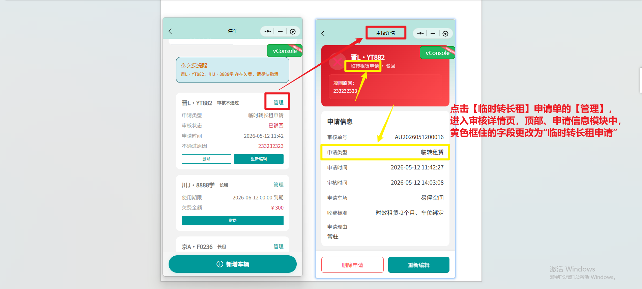The image size is (642, 289).
Task: Minimize the 停车 mini program
Action: coord(280,31)
